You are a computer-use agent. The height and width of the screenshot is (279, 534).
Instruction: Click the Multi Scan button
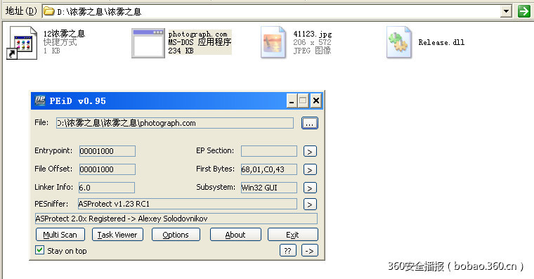[60, 235]
